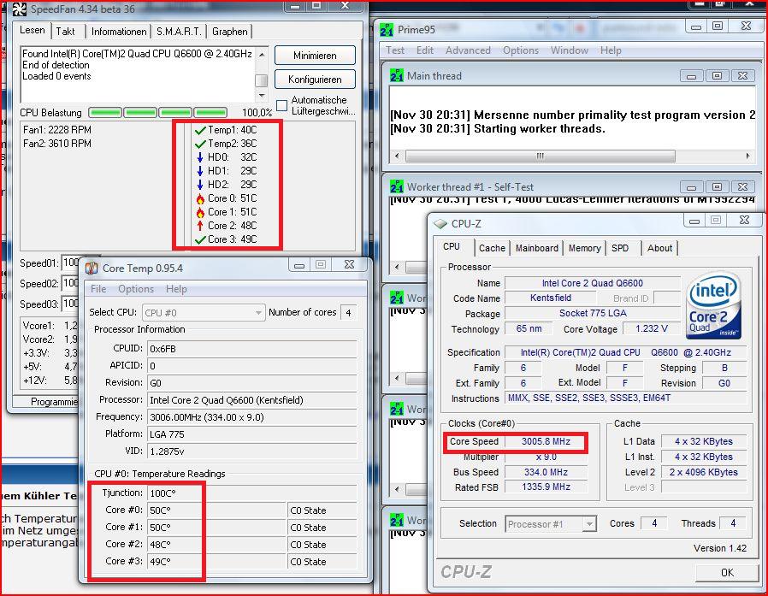This screenshot has height=596, width=768.
Task: Click the VID 1.2875v field
Action: coord(251,451)
